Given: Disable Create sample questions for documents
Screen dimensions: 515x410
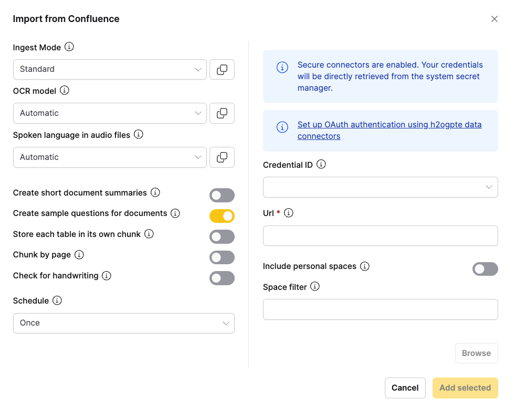Looking at the screenshot, I should click(x=222, y=216).
